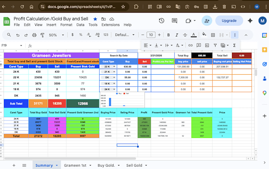Open the File menu
The image size is (269, 169).
[x=17, y=25]
